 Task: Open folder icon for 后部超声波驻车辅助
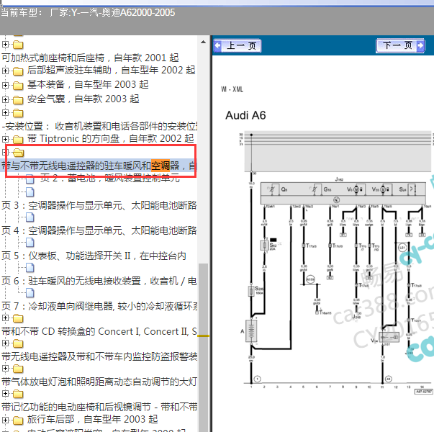click(x=18, y=71)
